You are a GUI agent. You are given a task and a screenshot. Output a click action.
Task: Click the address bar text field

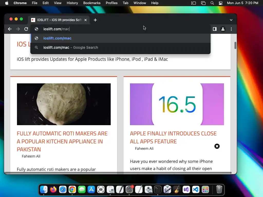pyautogui.click(x=120, y=29)
